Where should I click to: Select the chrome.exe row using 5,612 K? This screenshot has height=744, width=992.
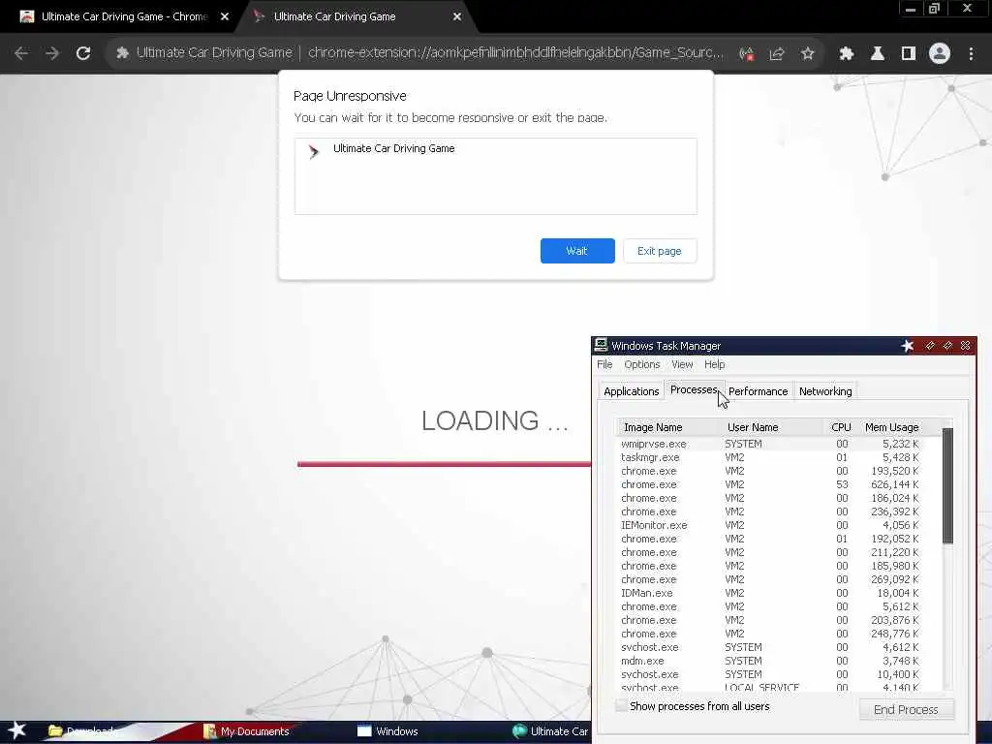(x=770, y=606)
